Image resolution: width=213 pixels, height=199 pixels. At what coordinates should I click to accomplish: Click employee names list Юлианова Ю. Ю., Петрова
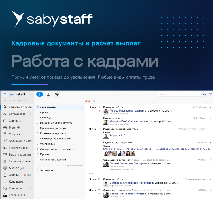pyautogui.click(x=157, y=149)
